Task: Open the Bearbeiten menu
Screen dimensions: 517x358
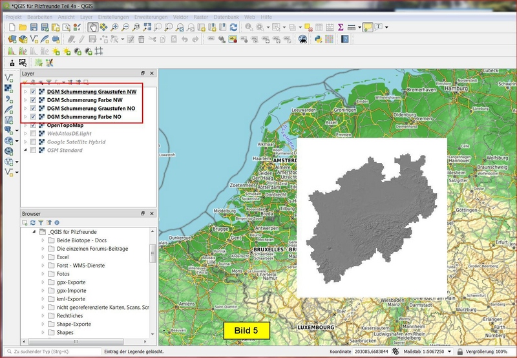Action: pos(40,17)
